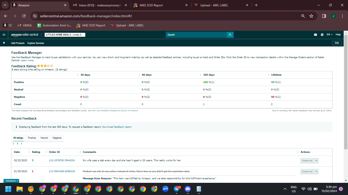Switch to Upload - AWL LABEL tab

221,5
